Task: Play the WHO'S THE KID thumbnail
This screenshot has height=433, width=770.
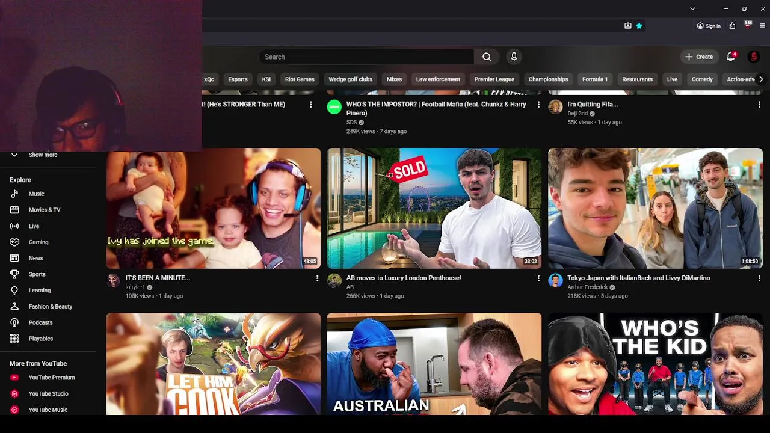Action: coord(655,364)
